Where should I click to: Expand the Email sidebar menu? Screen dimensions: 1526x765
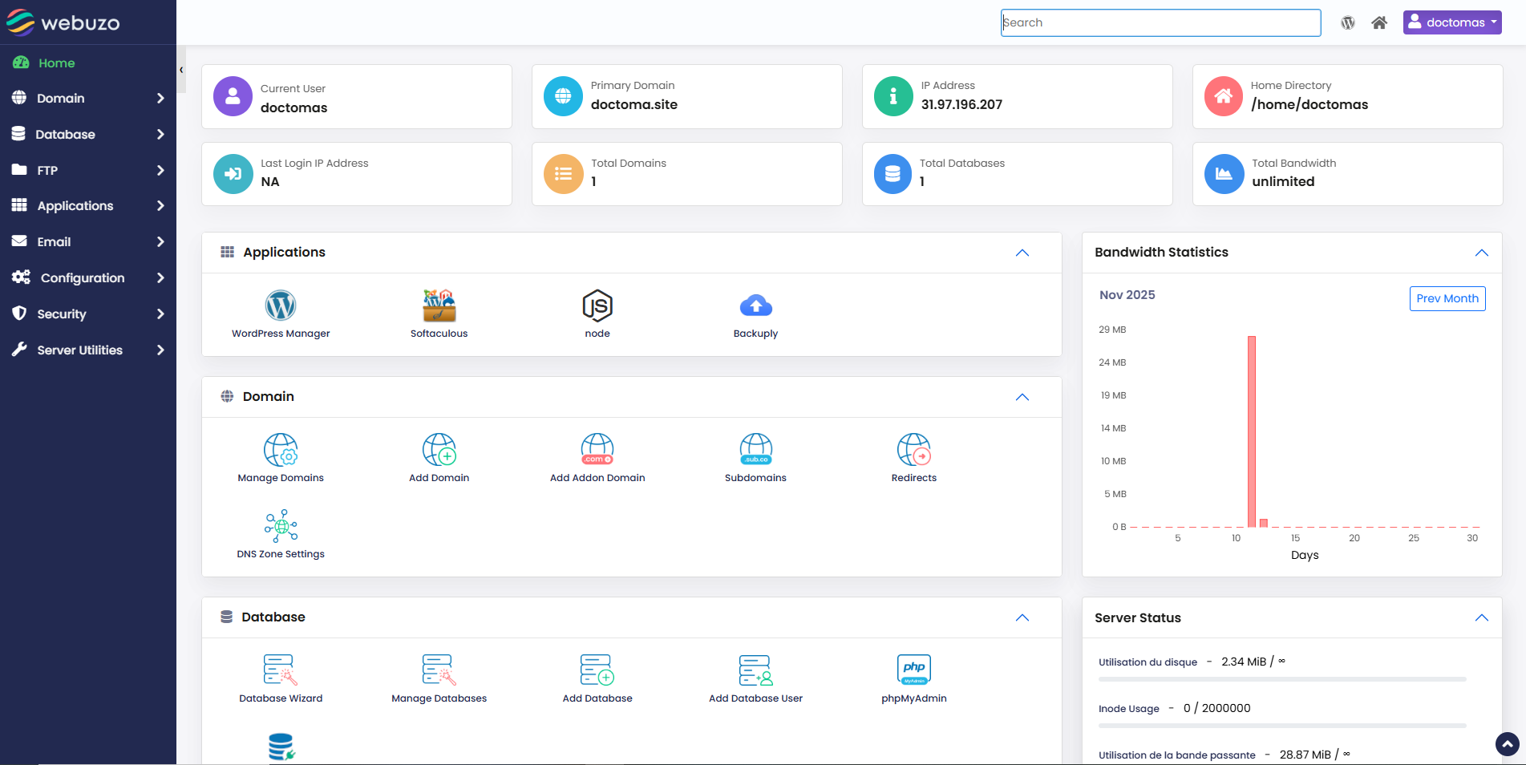(88, 241)
